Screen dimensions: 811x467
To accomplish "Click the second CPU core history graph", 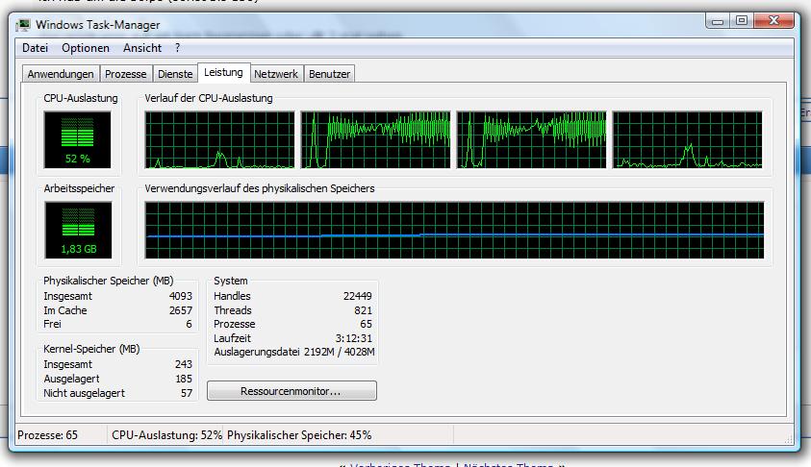I will pos(376,139).
